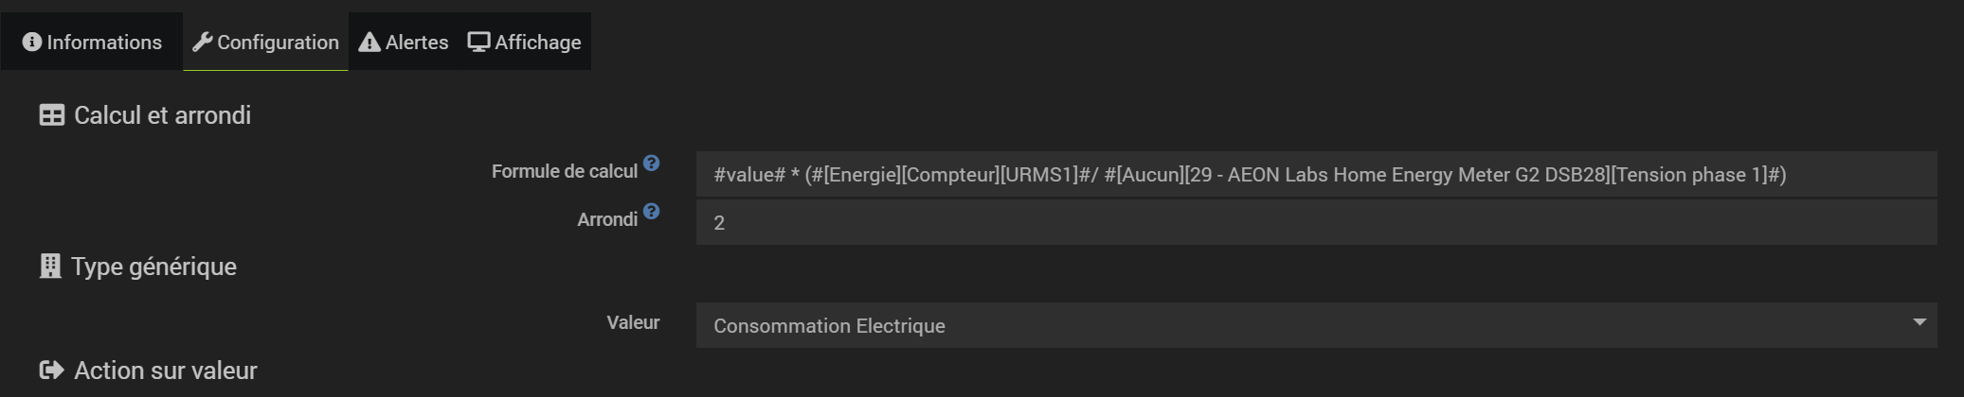This screenshot has height=397, width=1964.
Task: Show help for Formule de calcul
Action: click(651, 163)
